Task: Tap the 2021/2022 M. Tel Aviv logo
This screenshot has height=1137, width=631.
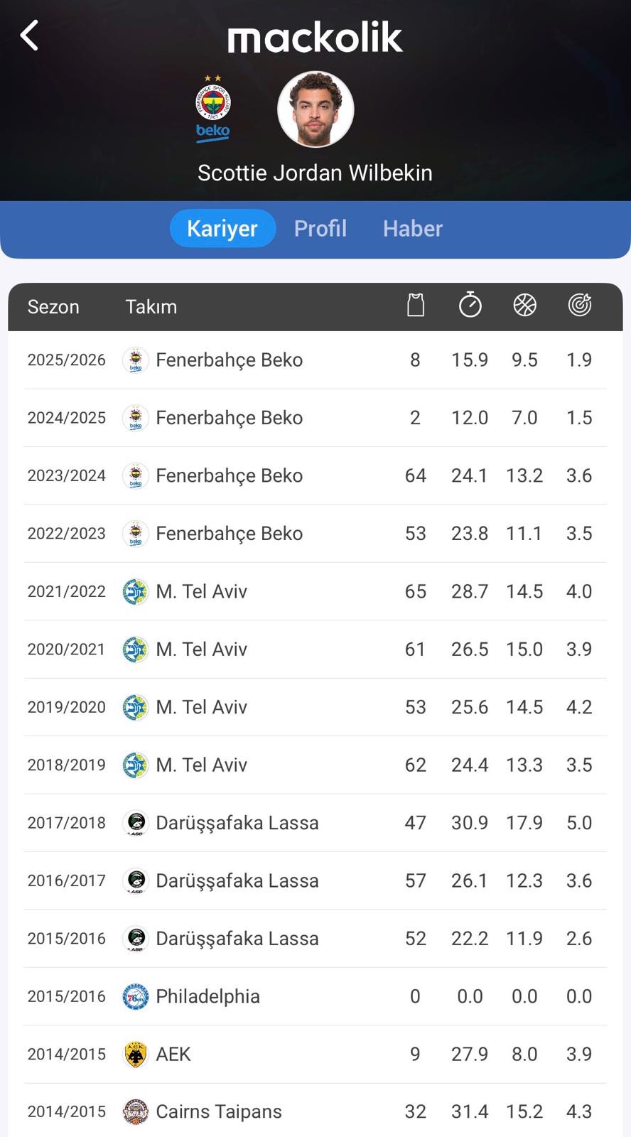Action: [x=135, y=591]
